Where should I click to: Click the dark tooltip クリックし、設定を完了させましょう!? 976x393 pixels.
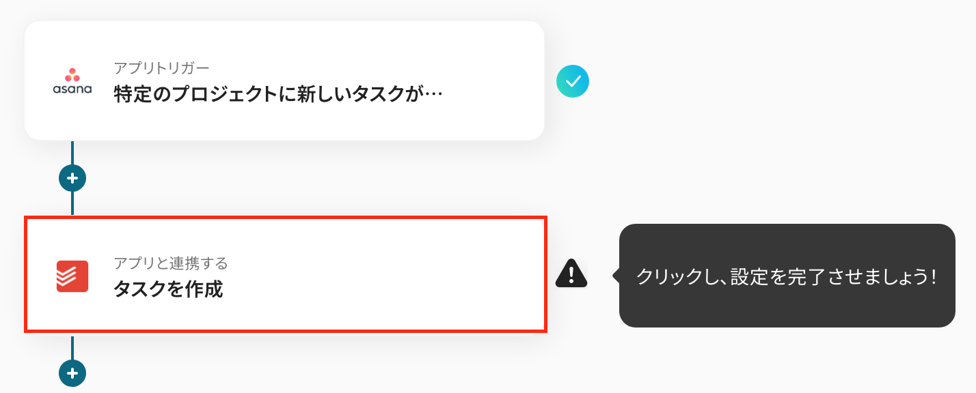click(786, 276)
